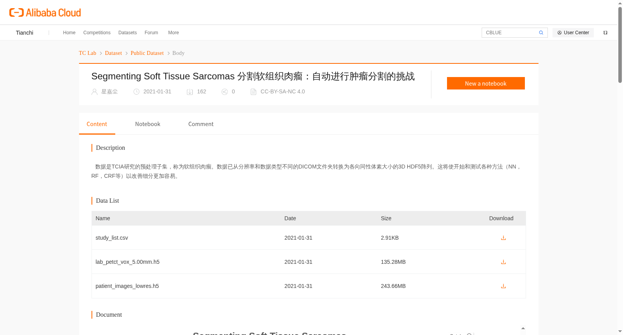Click the CC-BY-SA-NC 4.0 license text
The image size is (623, 335).
click(x=283, y=92)
